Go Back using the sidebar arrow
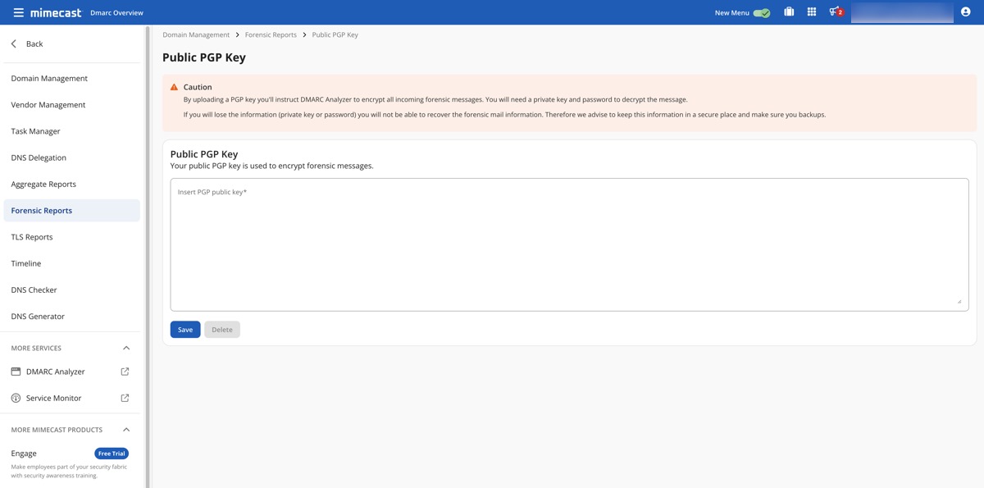The image size is (984, 488). coord(14,43)
